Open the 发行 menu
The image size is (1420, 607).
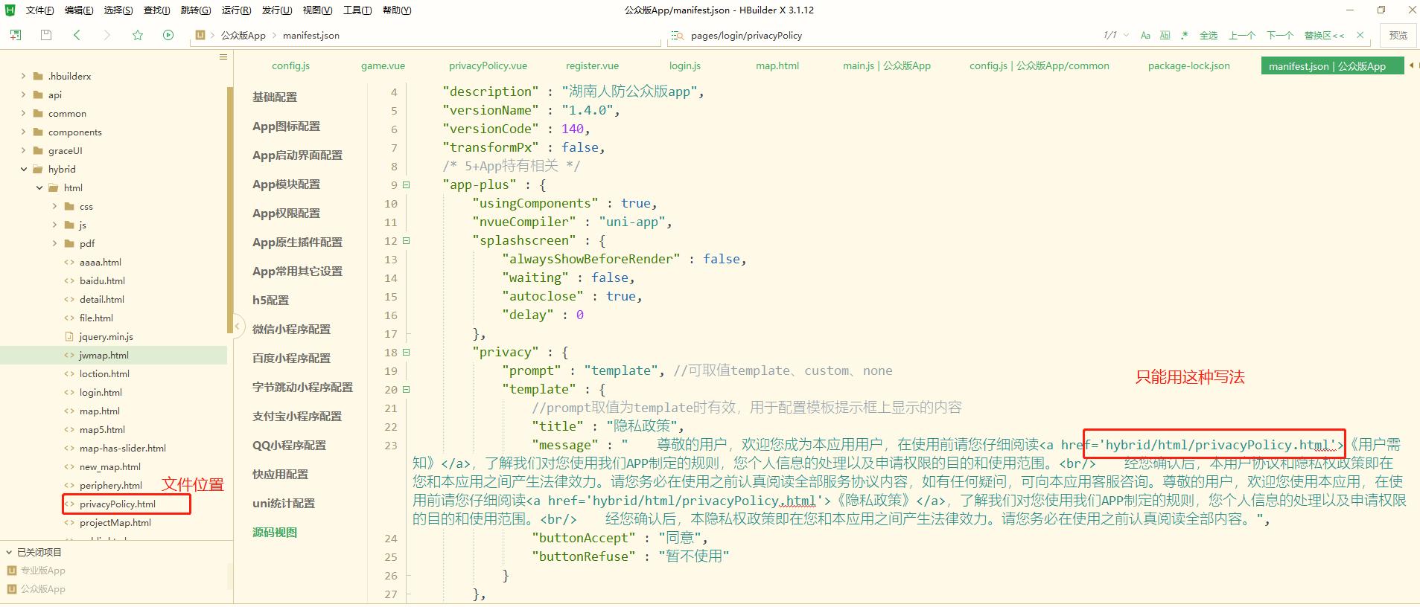(276, 10)
